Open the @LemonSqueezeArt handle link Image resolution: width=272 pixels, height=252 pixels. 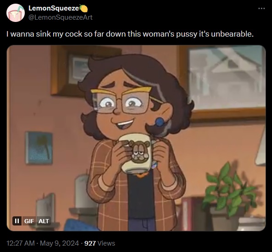pyautogui.click(x=61, y=17)
